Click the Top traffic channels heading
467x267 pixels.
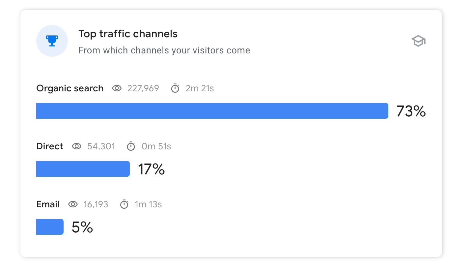pyautogui.click(x=128, y=34)
